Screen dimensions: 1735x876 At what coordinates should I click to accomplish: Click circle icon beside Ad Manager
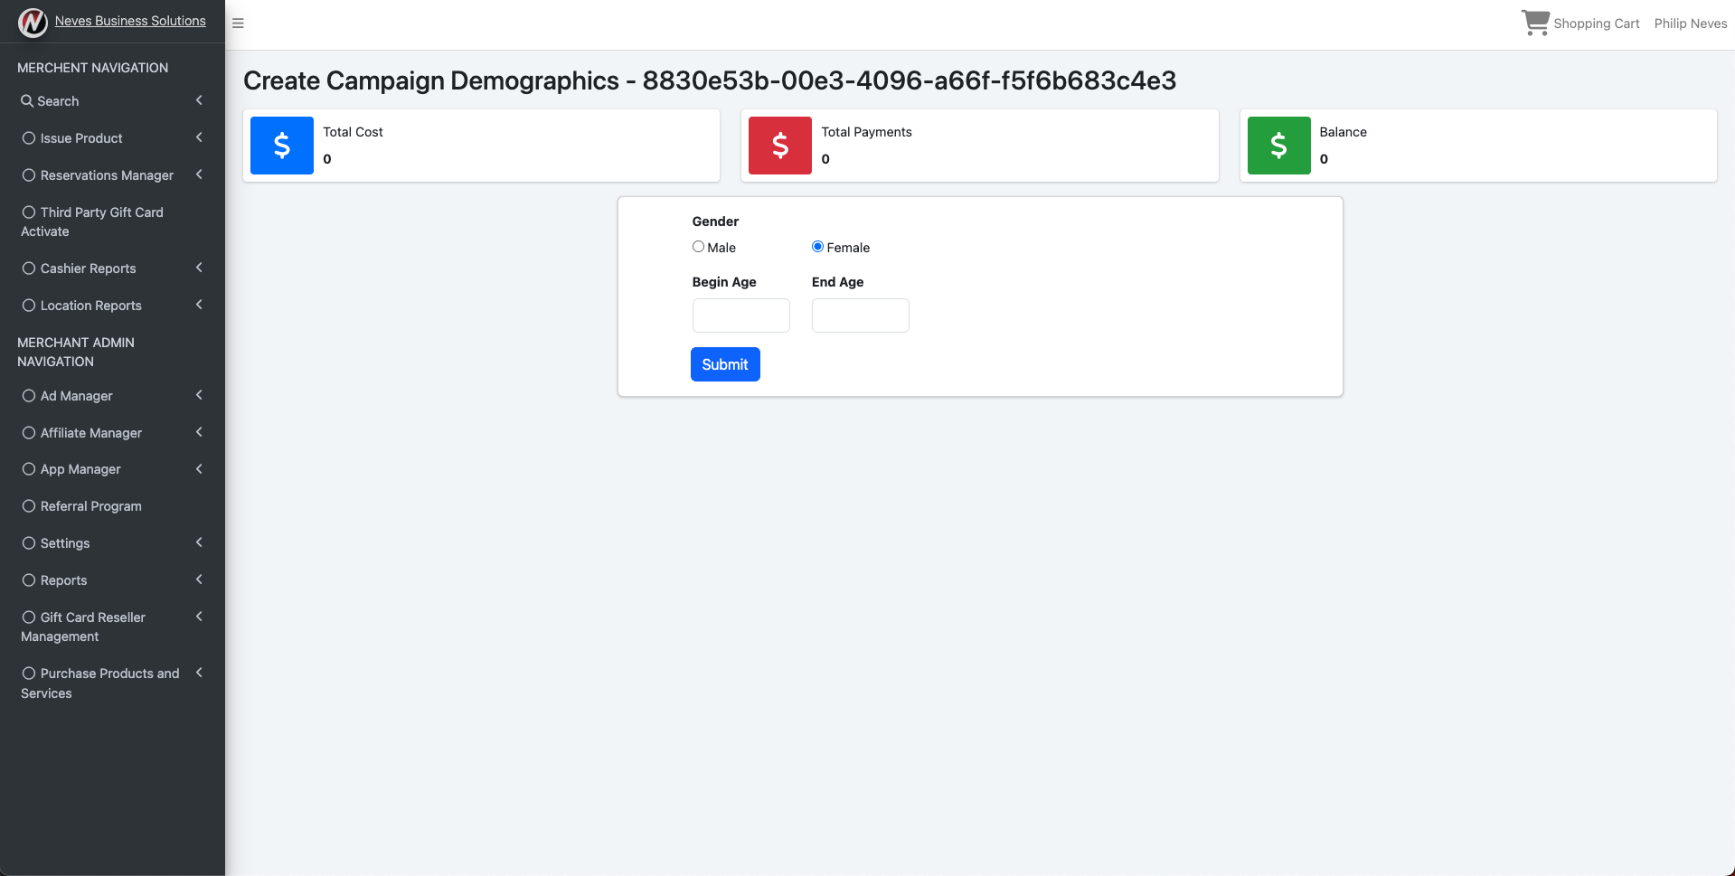[29, 396]
